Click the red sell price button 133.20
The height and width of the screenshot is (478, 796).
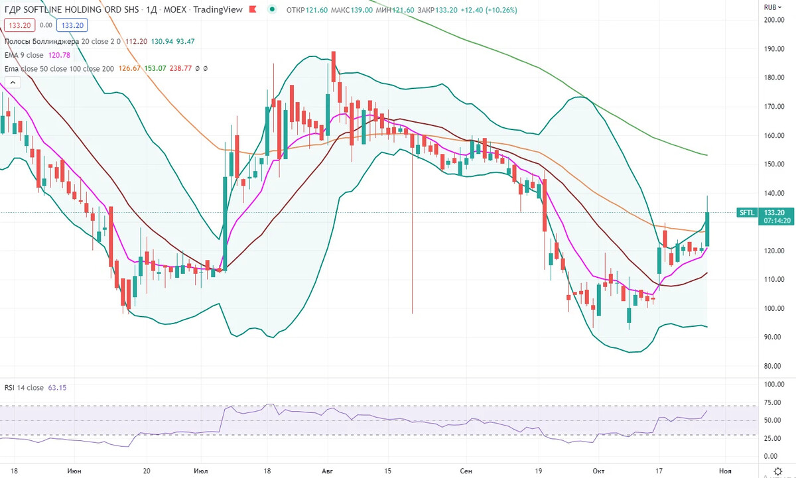coord(19,25)
